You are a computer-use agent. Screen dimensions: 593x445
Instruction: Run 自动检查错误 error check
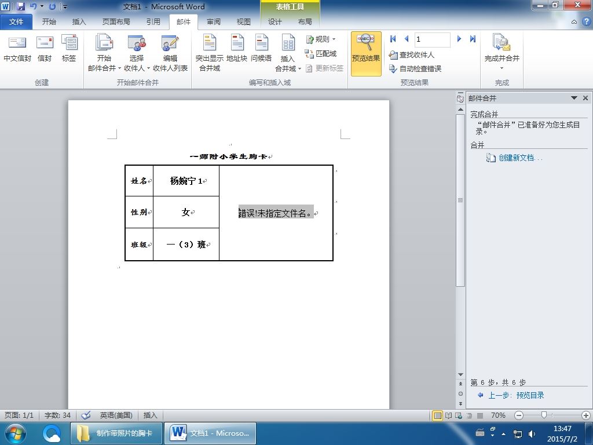[415, 68]
